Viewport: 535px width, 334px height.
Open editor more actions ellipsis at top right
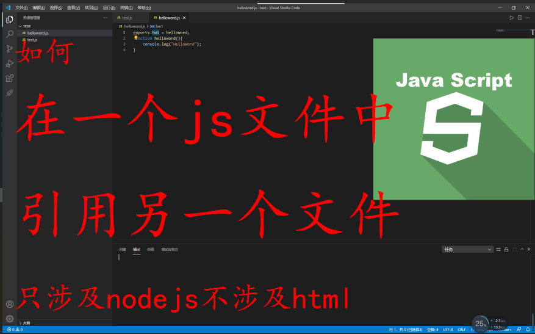click(528, 18)
